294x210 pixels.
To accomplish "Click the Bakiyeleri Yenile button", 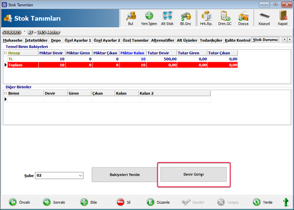I will click(x=124, y=175).
